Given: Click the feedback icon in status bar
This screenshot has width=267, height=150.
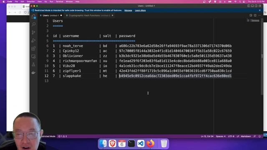Looking at the screenshot, I should (x=255, y=136).
